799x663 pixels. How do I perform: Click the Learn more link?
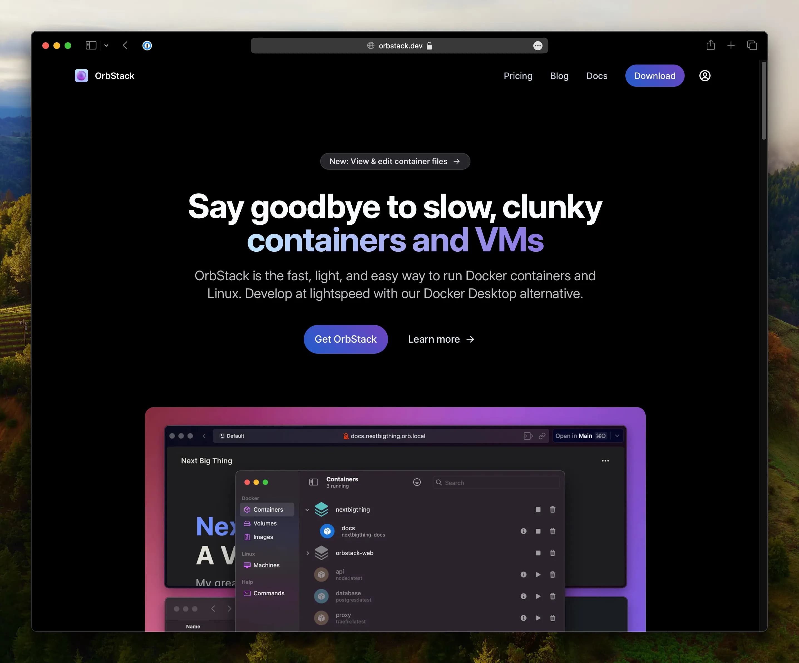pos(441,338)
